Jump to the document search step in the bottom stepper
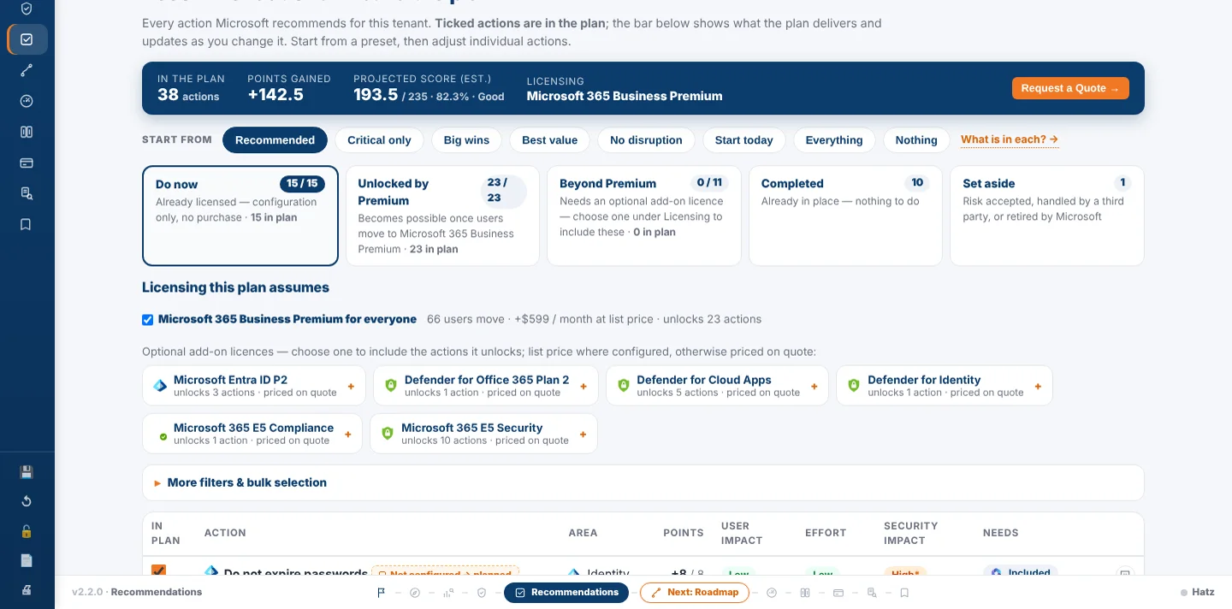 (872, 593)
